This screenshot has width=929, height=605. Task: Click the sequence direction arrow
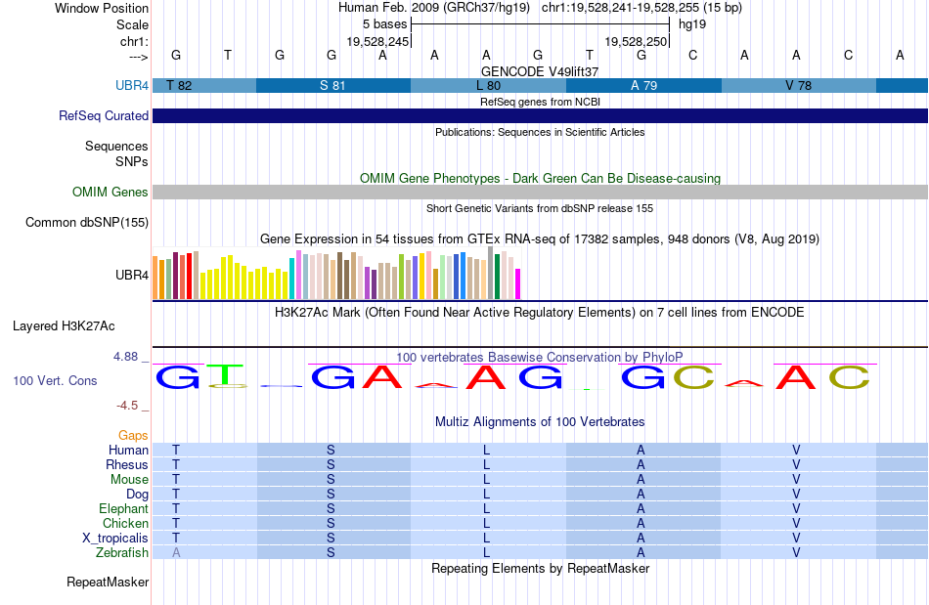pyautogui.click(x=138, y=57)
